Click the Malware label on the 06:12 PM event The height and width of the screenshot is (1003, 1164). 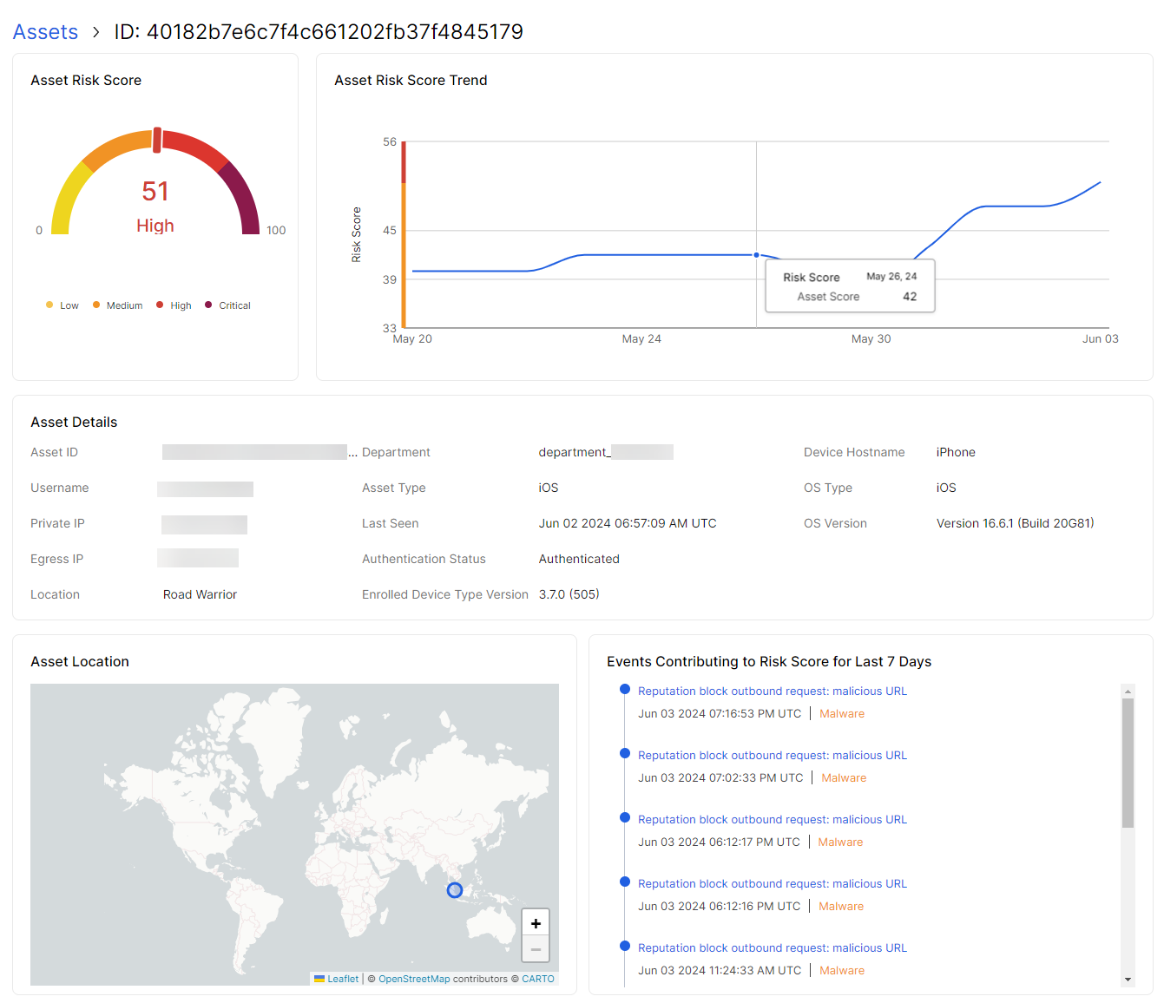[840, 842]
